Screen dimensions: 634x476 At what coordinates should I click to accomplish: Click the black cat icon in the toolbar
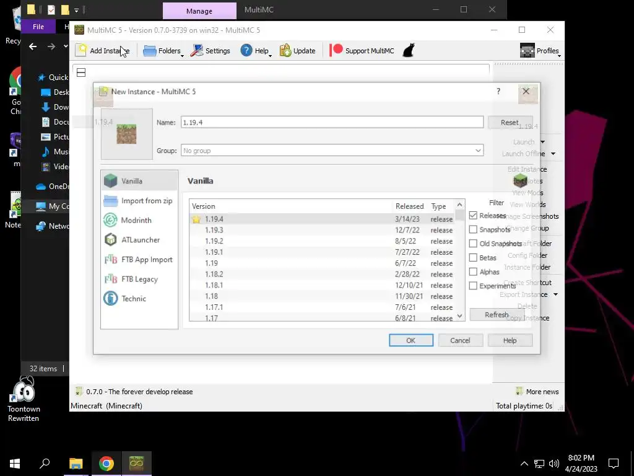pos(409,51)
